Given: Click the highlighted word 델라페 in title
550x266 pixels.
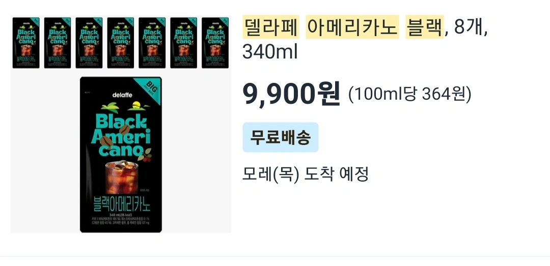Looking at the screenshot, I should (x=270, y=26).
